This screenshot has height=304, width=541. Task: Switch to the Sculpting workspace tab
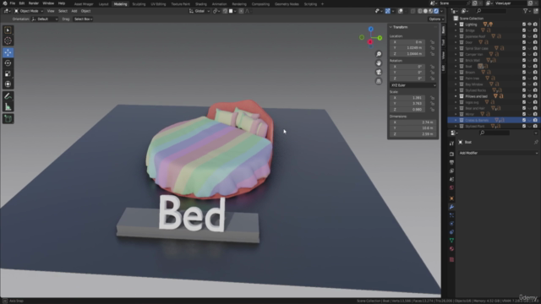[139, 4]
